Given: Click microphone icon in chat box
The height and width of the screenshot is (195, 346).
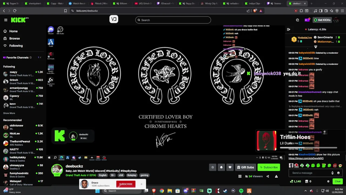Looking at the screenshot, I should (x=332, y=173).
